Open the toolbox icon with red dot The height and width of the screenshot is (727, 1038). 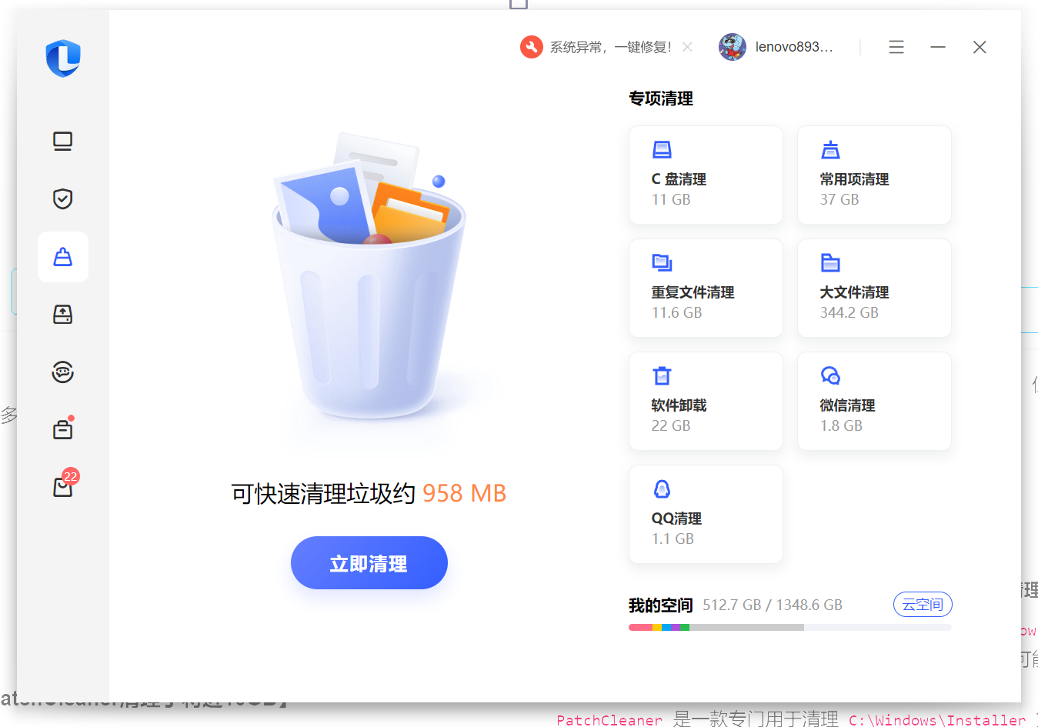62,429
